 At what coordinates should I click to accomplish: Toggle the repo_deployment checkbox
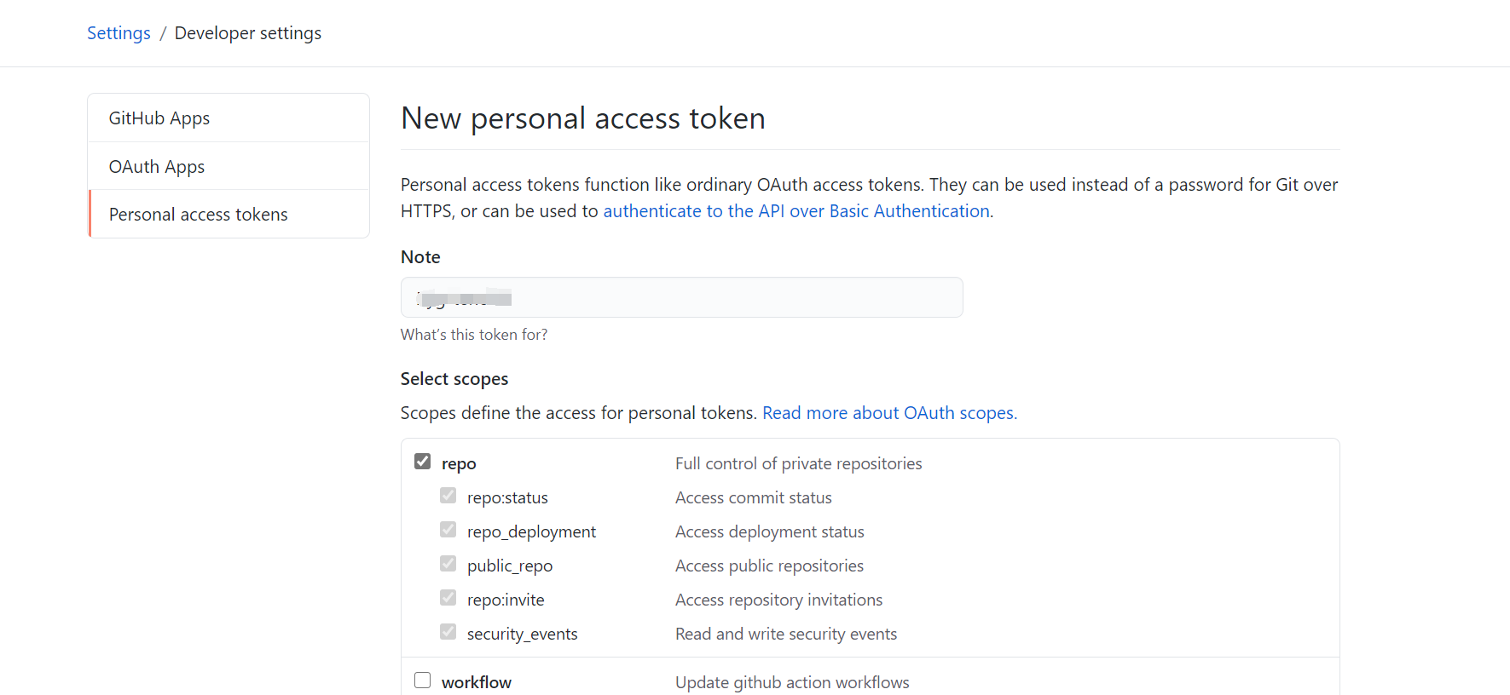point(448,530)
